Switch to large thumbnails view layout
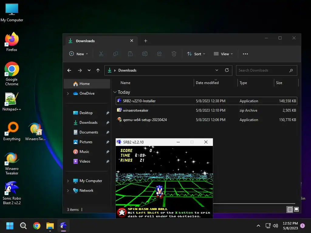The width and height of the screenshot is (311, 233). point(296,209)
